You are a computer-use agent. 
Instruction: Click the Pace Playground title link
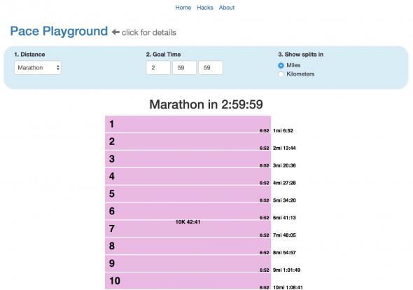pyautogui.click(x=59, y=31)
